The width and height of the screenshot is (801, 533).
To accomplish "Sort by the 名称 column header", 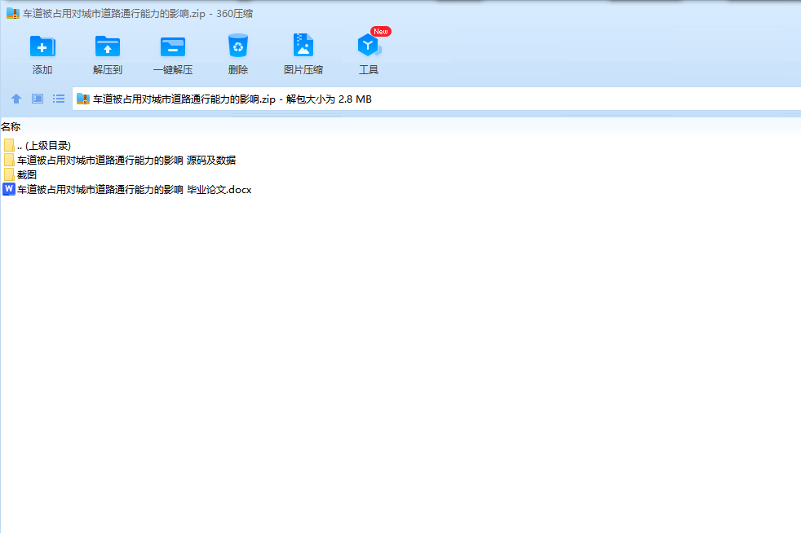I will point(11,126).
